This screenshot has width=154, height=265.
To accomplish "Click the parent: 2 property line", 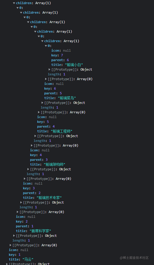I will point(32,193).
